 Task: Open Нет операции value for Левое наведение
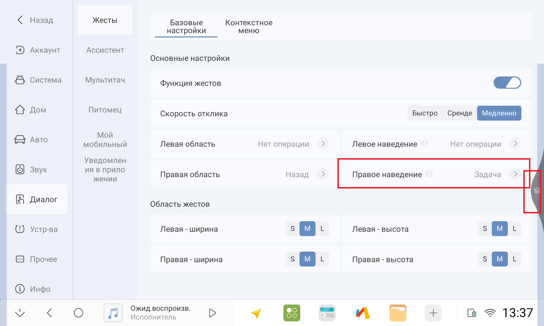[476, 144]
